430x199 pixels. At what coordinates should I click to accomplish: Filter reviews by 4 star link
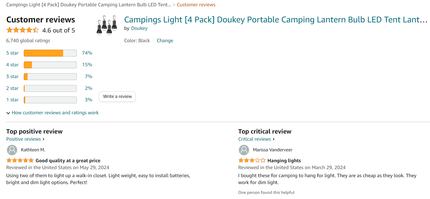[x=12, y=65]
